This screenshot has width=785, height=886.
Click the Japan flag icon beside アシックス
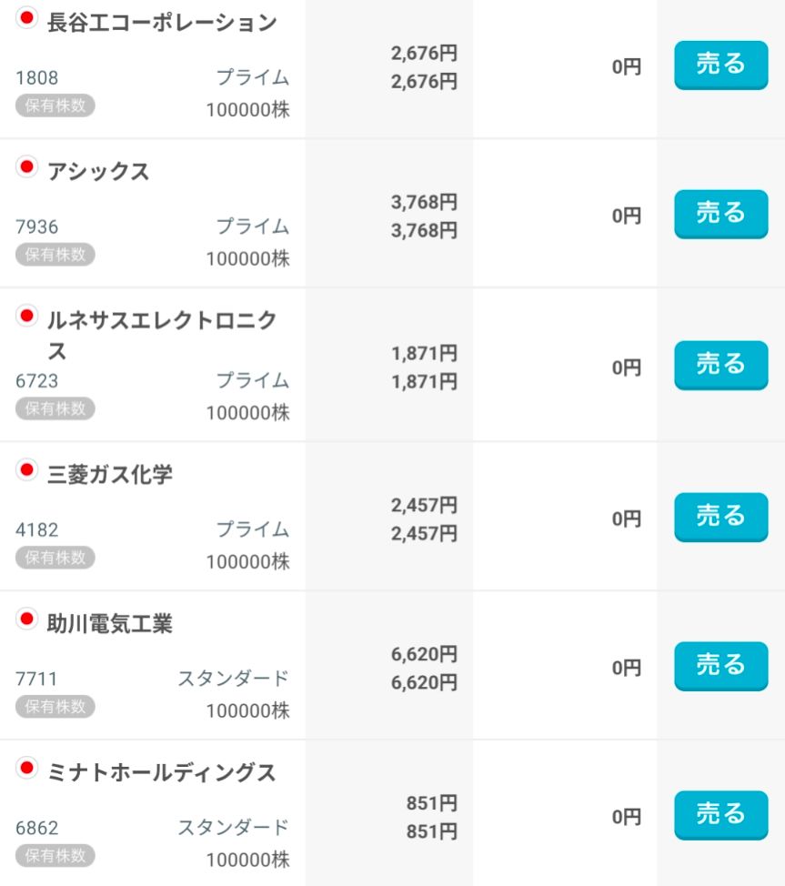pos(26,166)
